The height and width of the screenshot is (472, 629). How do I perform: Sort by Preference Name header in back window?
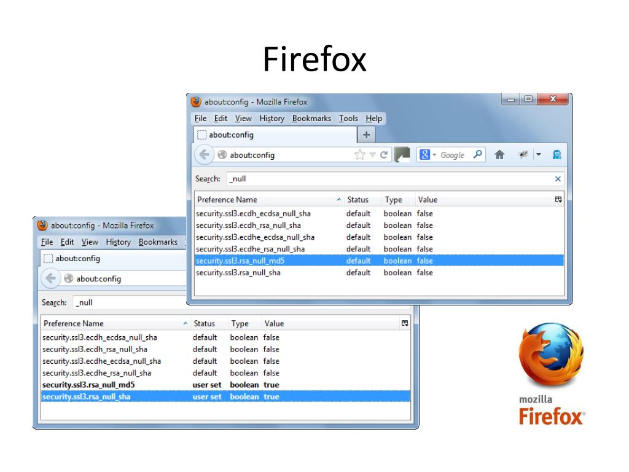coord(115,323)
